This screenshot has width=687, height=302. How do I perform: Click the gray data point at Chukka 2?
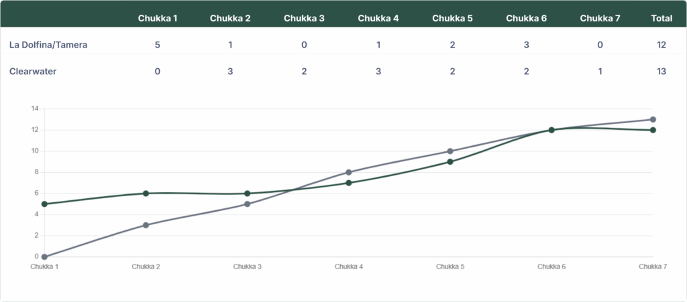click(146, 225)
